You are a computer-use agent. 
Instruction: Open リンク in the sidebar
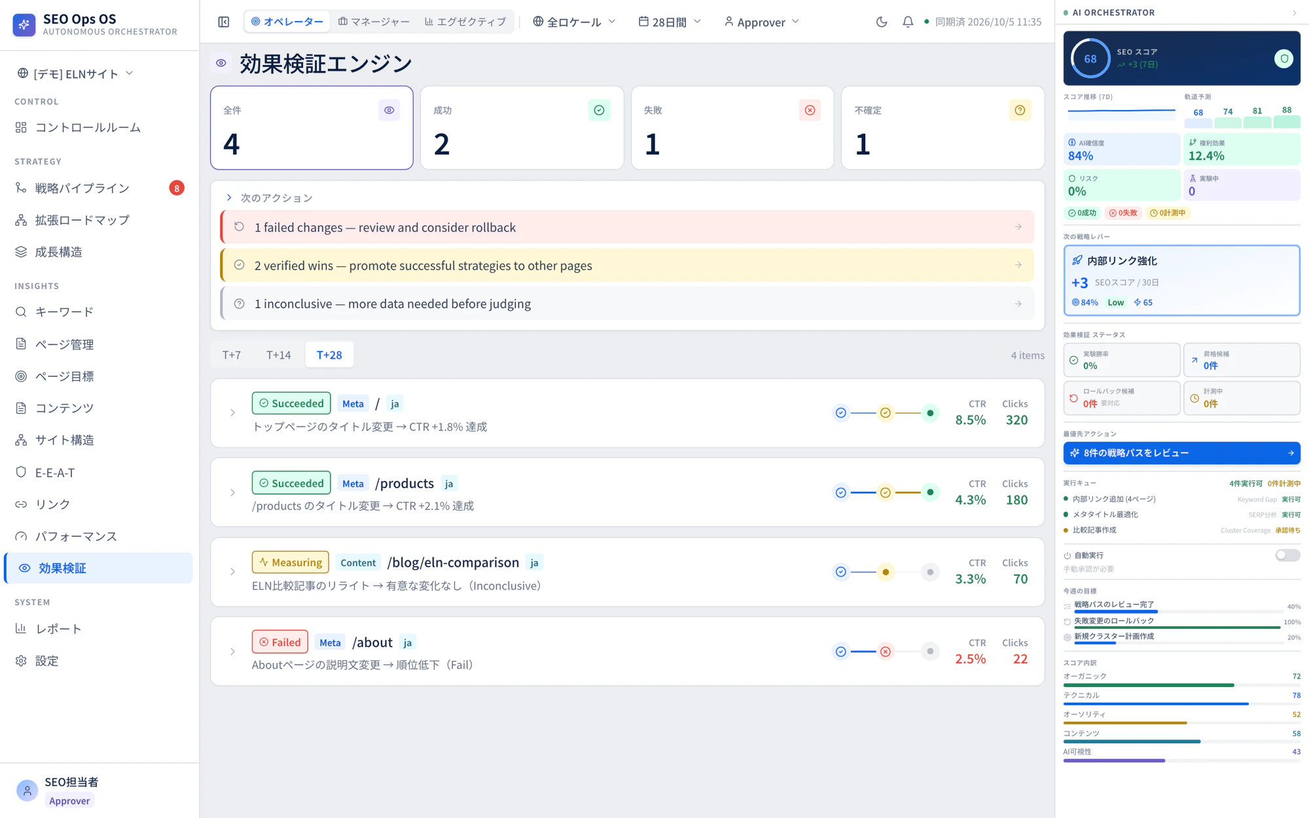point(98,505)
